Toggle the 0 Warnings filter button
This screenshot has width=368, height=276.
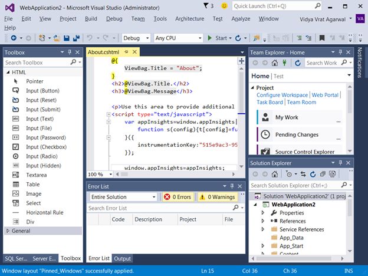[217, 197]
